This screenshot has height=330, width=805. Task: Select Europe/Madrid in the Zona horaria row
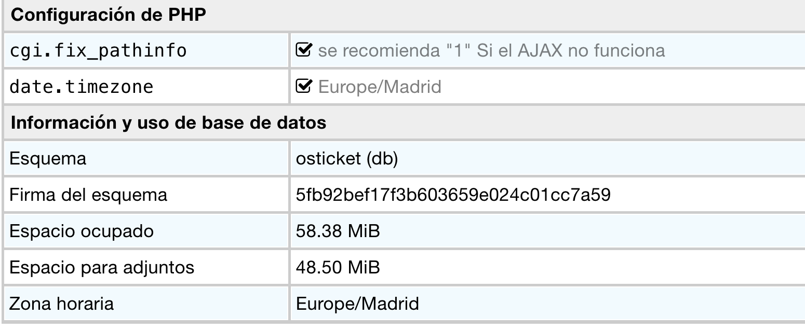(357, 303)
